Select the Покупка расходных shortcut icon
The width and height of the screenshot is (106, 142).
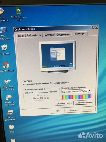(x=11, y=115)
